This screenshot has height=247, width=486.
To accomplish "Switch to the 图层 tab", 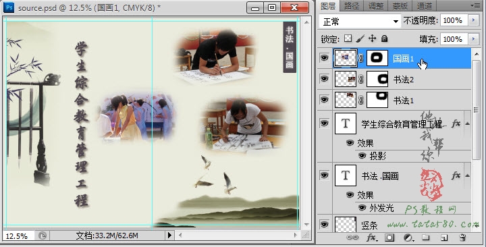I will tap(328, 5).
